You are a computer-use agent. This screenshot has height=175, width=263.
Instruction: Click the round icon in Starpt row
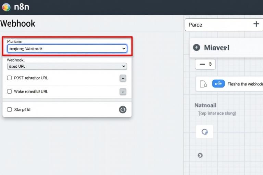click(123, 110)
